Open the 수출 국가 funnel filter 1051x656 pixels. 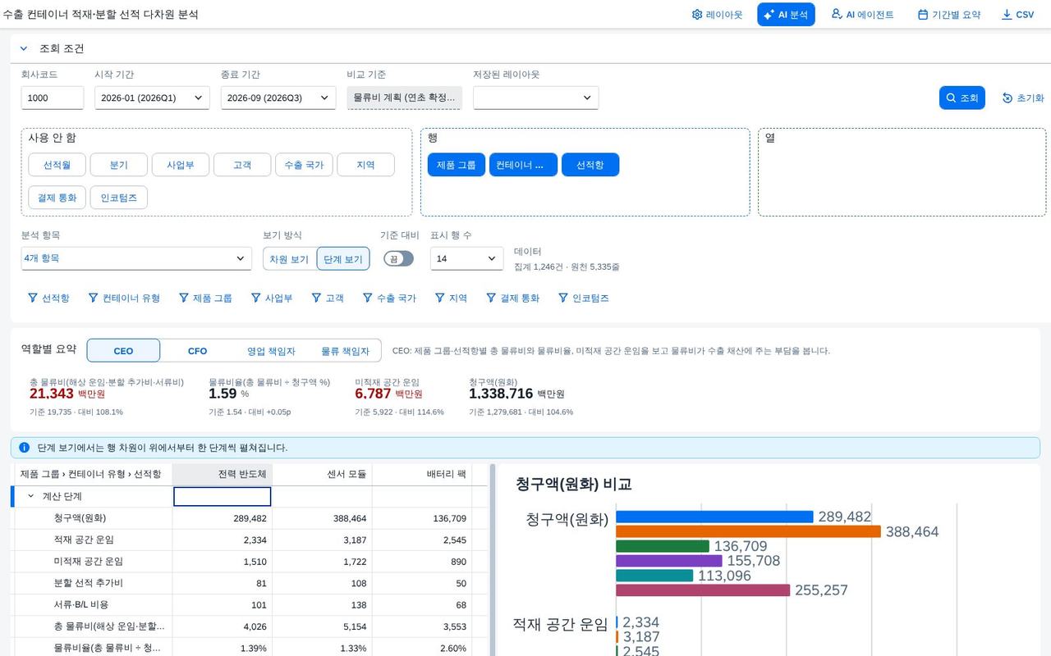click(x=389, y=298)
